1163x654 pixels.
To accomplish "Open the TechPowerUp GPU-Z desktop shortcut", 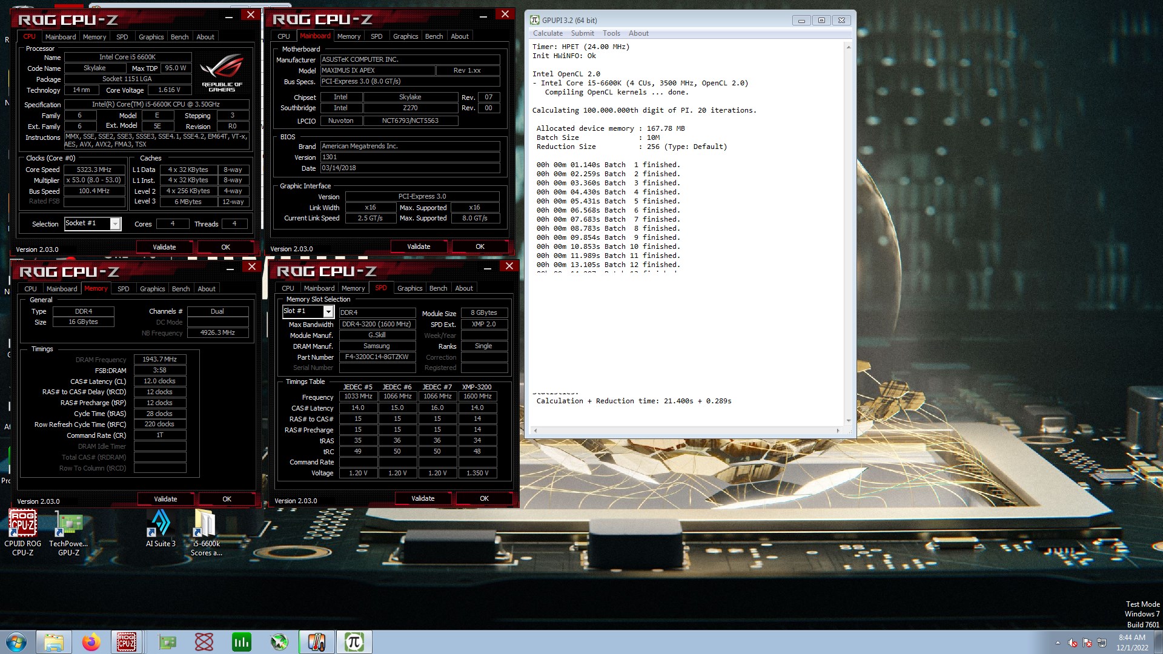I will click(68, 532).
